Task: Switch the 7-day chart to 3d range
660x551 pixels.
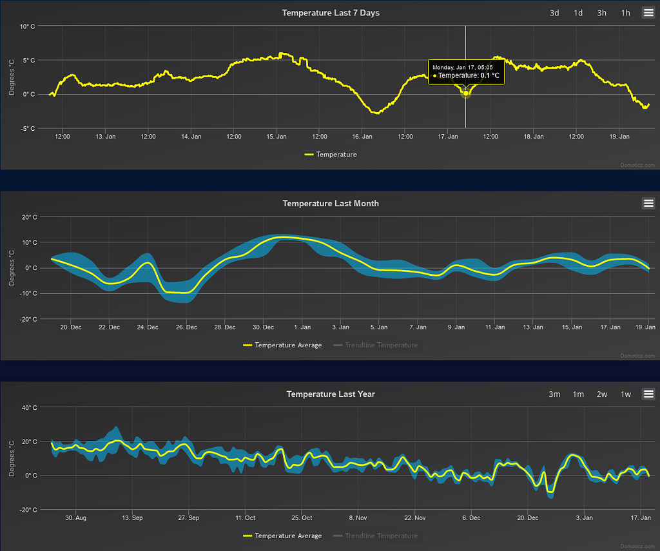Action: pyautogui.click(x=554, y=12)
